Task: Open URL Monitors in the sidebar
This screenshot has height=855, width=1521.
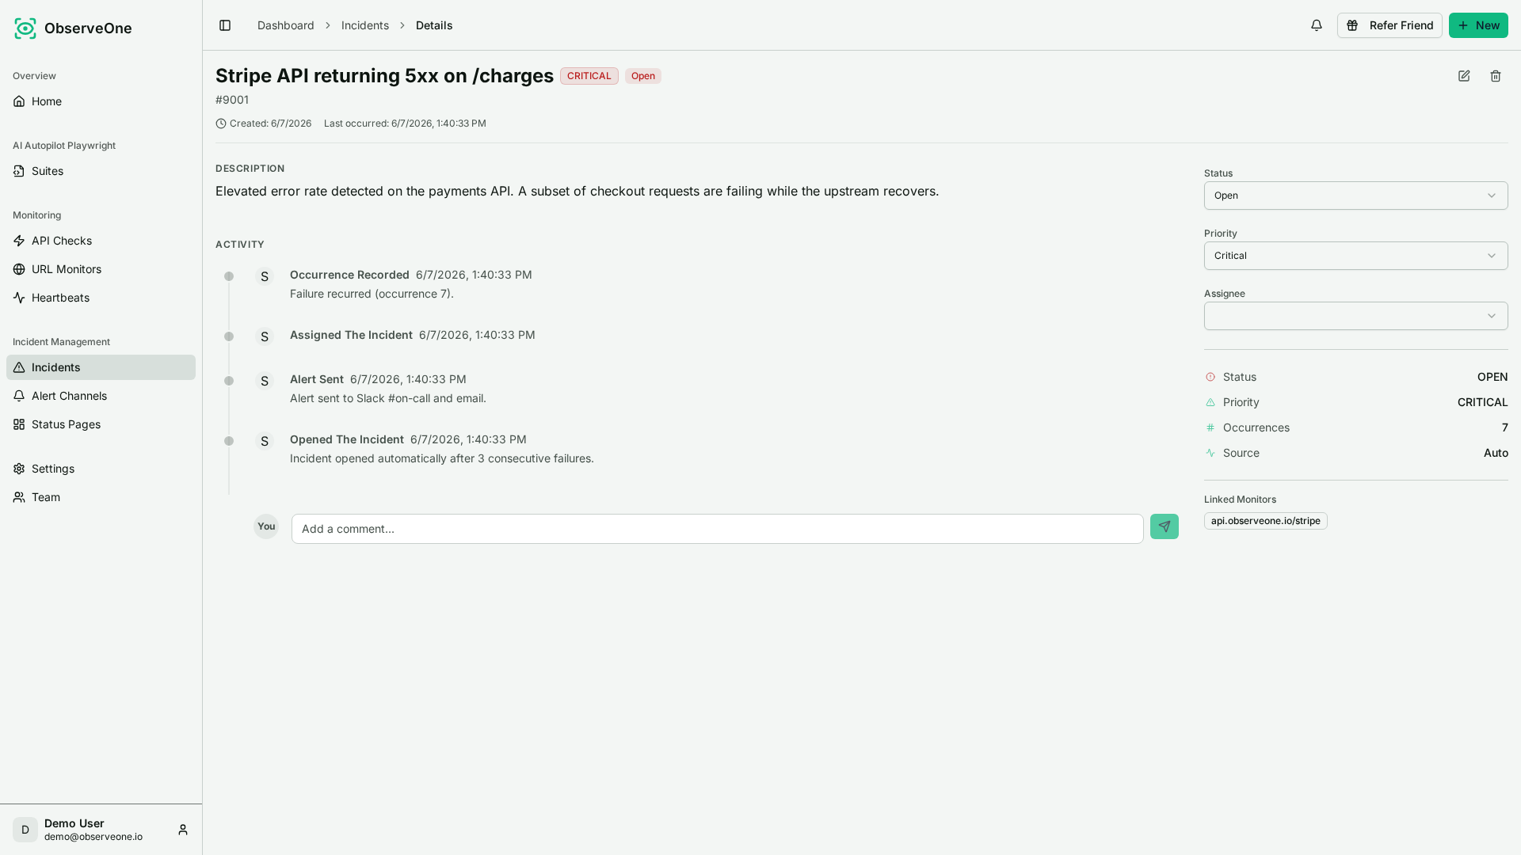Action: click(101, 269)
